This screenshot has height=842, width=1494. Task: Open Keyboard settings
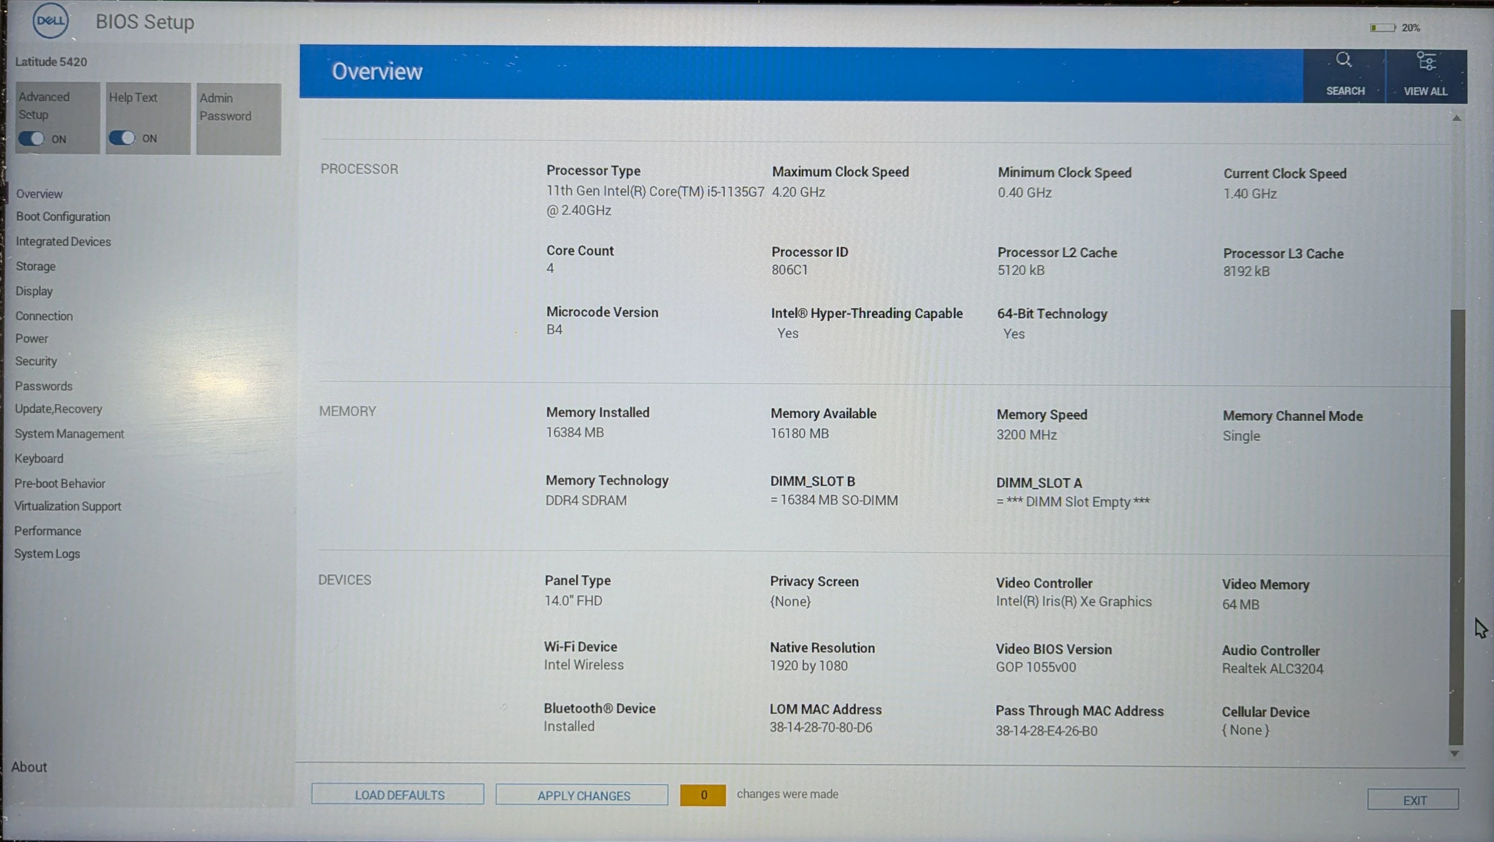39,459
